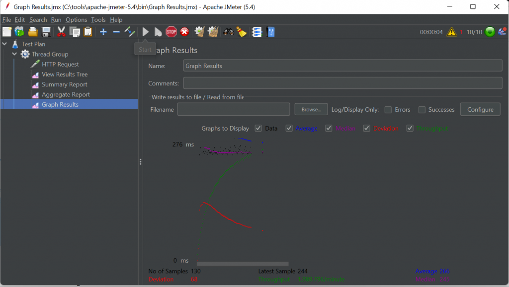Open the Options menu
This screenshot has width=509, height=287.
76,20
